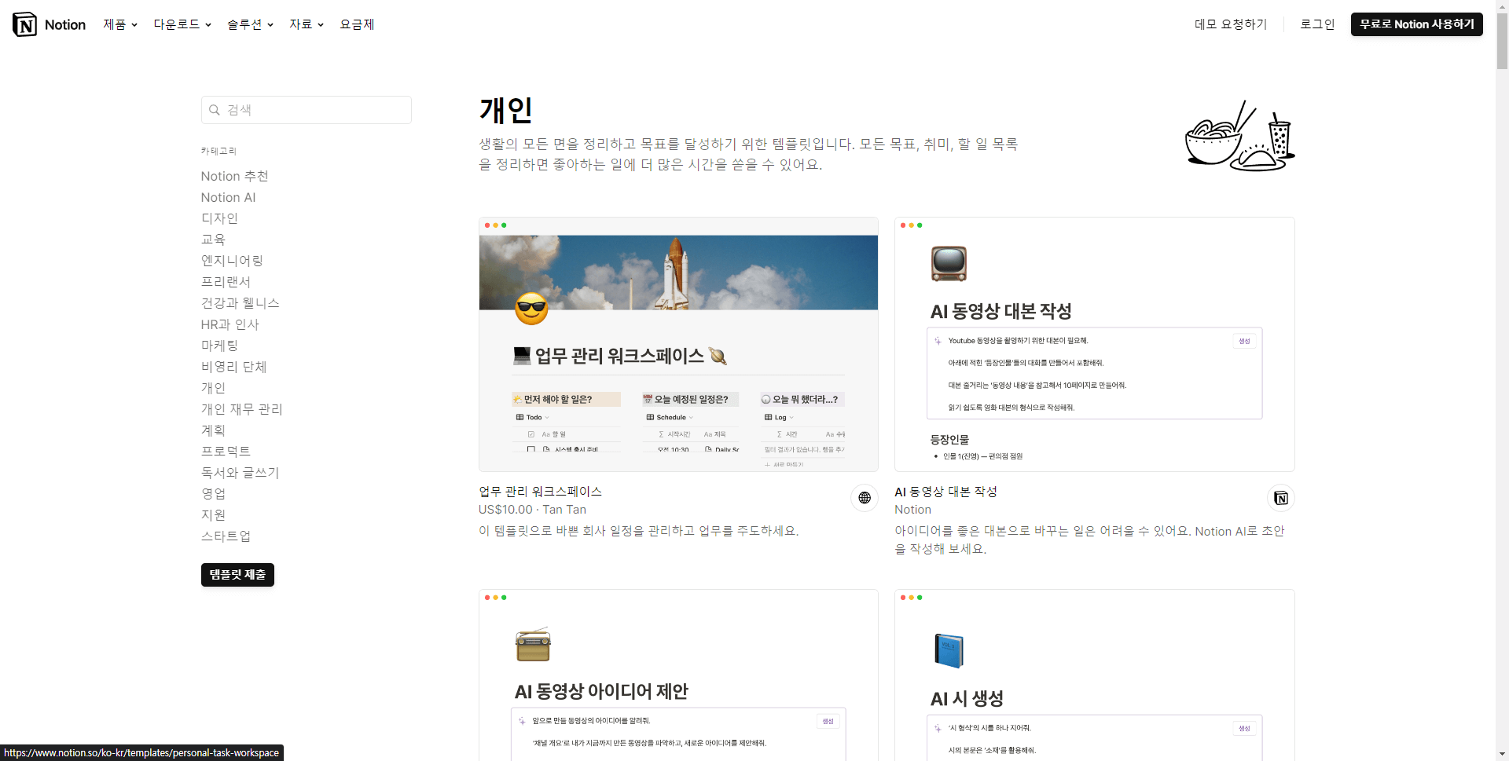
Task: Click the globe creator icon beside 업무 관리 워크스페이스
Action: [865, 498]
